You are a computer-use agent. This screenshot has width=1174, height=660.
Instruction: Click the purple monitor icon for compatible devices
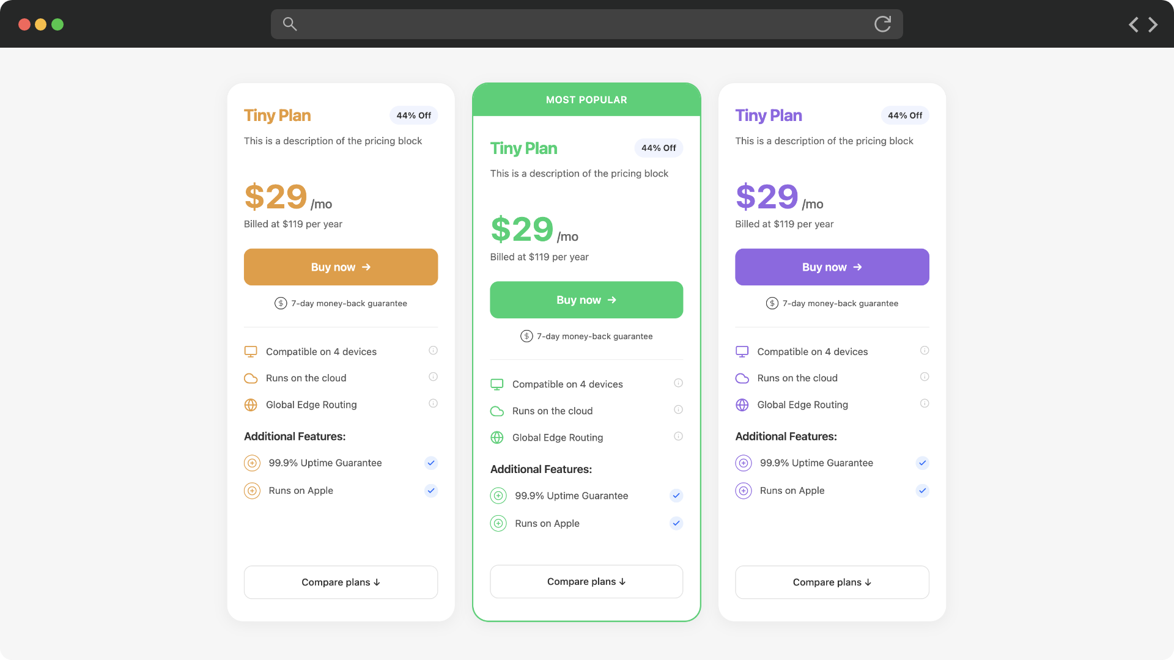coord(742,351)
